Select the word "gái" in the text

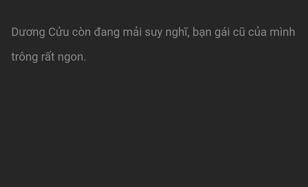click(222, 32)
